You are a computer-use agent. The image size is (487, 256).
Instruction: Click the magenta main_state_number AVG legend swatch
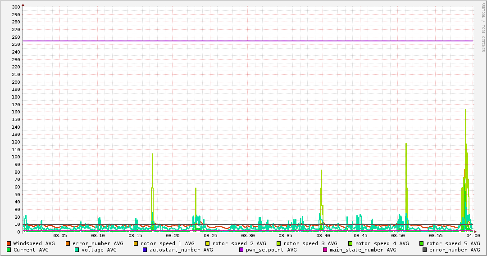(x=325, y=250)
